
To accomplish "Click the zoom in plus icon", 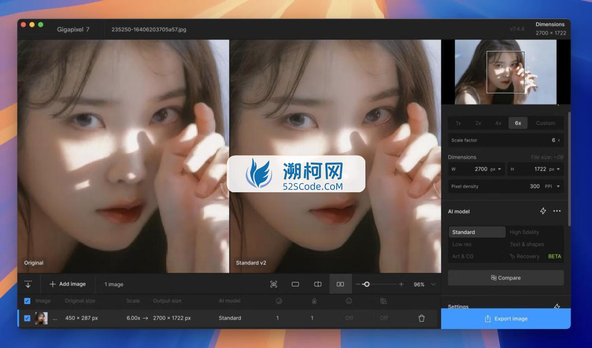I will point(401,284).
